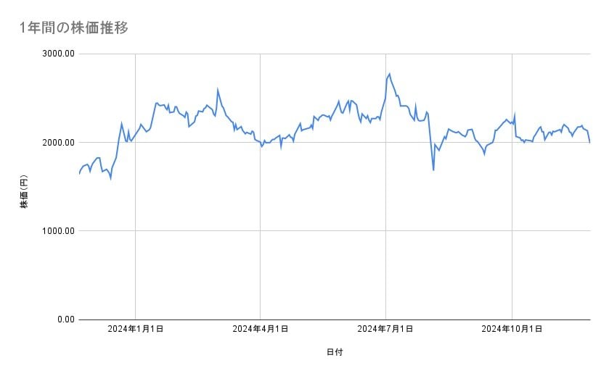
Task: Click the 2024年1月1日 x-axis label
Action: coord(135,329)
